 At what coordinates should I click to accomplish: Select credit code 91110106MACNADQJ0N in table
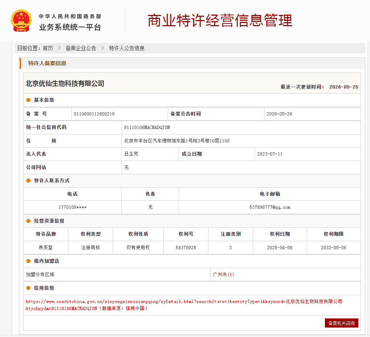(147, 128)
